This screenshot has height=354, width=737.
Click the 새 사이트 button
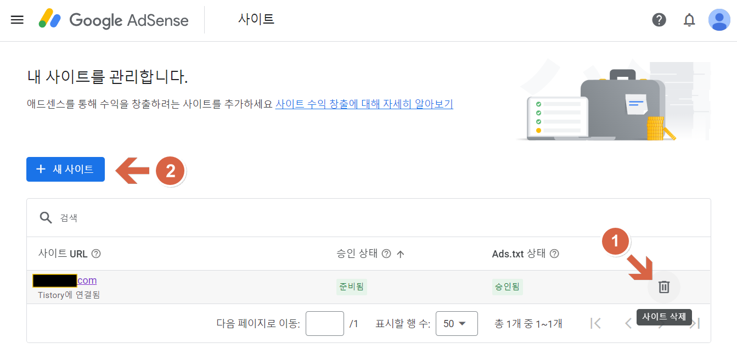(x=65, y=169)
